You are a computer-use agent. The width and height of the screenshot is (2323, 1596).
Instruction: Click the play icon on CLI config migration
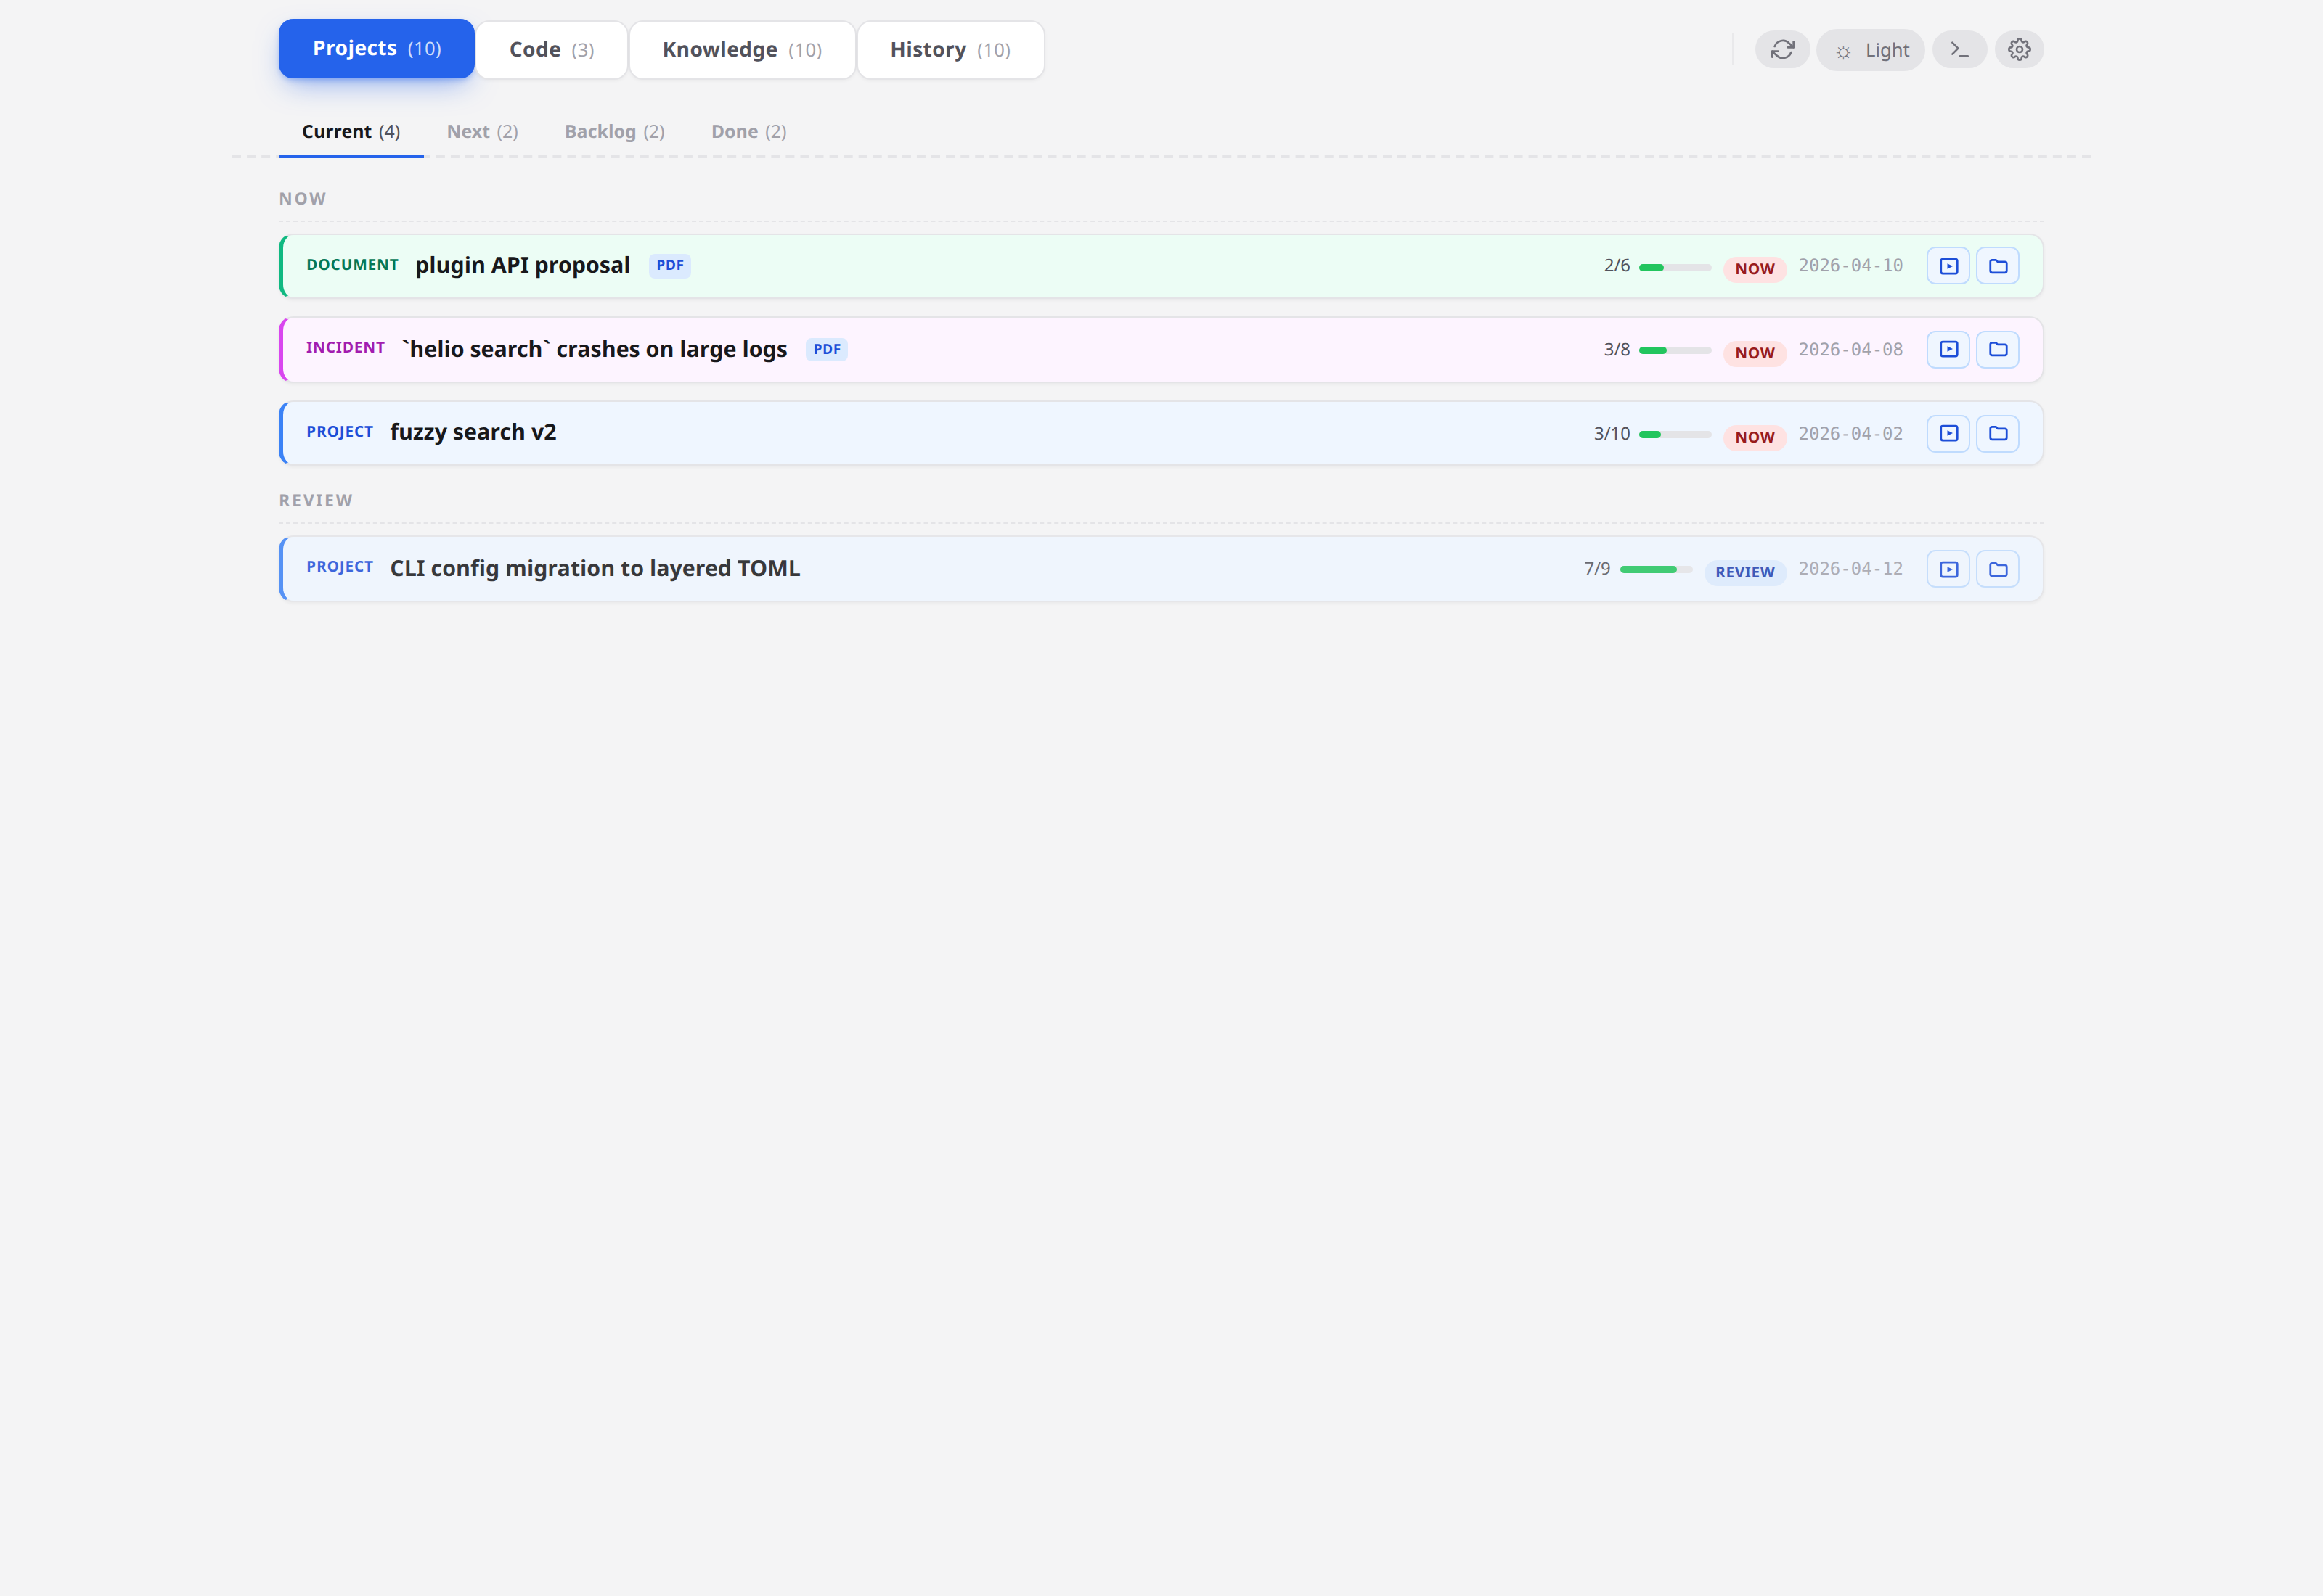1948,568
